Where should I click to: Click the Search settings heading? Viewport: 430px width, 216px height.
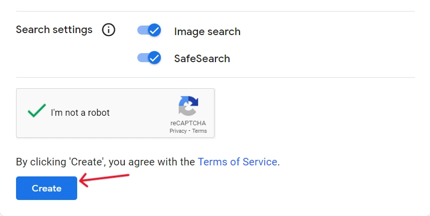click(54, 30)
